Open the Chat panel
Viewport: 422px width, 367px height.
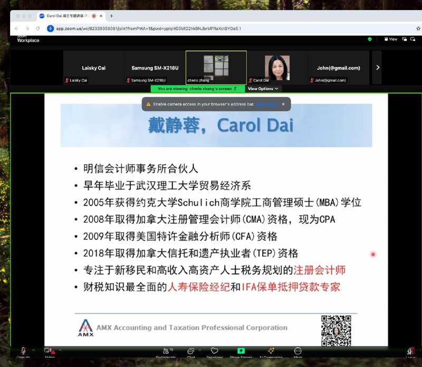(x=190, y=351)
